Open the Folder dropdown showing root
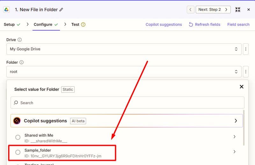 124,72
